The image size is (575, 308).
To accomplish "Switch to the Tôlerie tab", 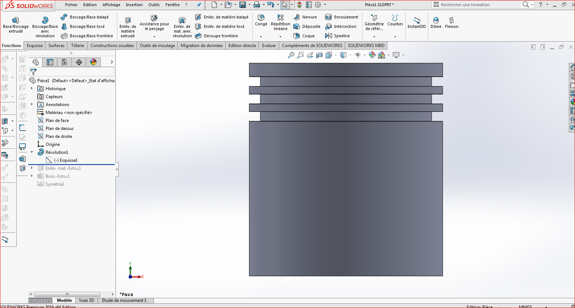I will pos(77,46).
